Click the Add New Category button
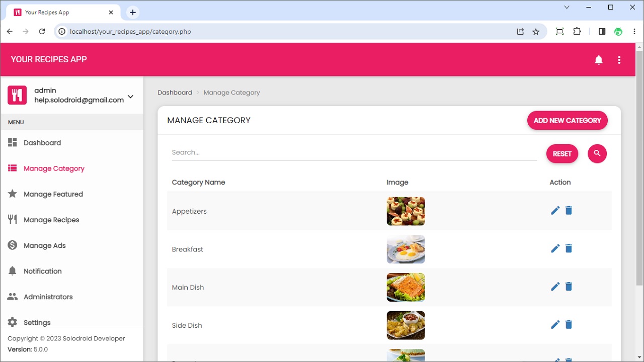The width and height of the screenshot is (644, 362). [x=568, y=121]
